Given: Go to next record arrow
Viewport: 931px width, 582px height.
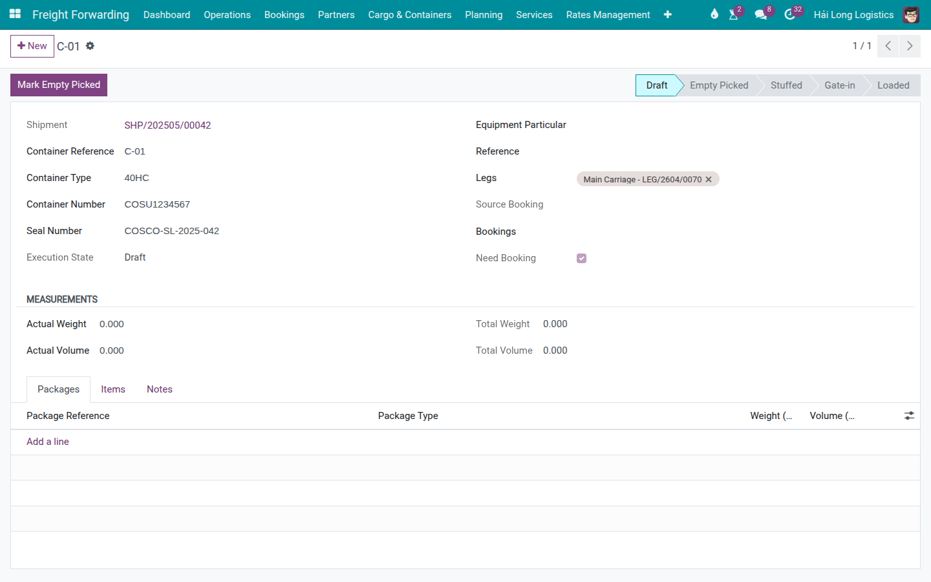Looking at the screenshot, I should [x=910, y=46].
